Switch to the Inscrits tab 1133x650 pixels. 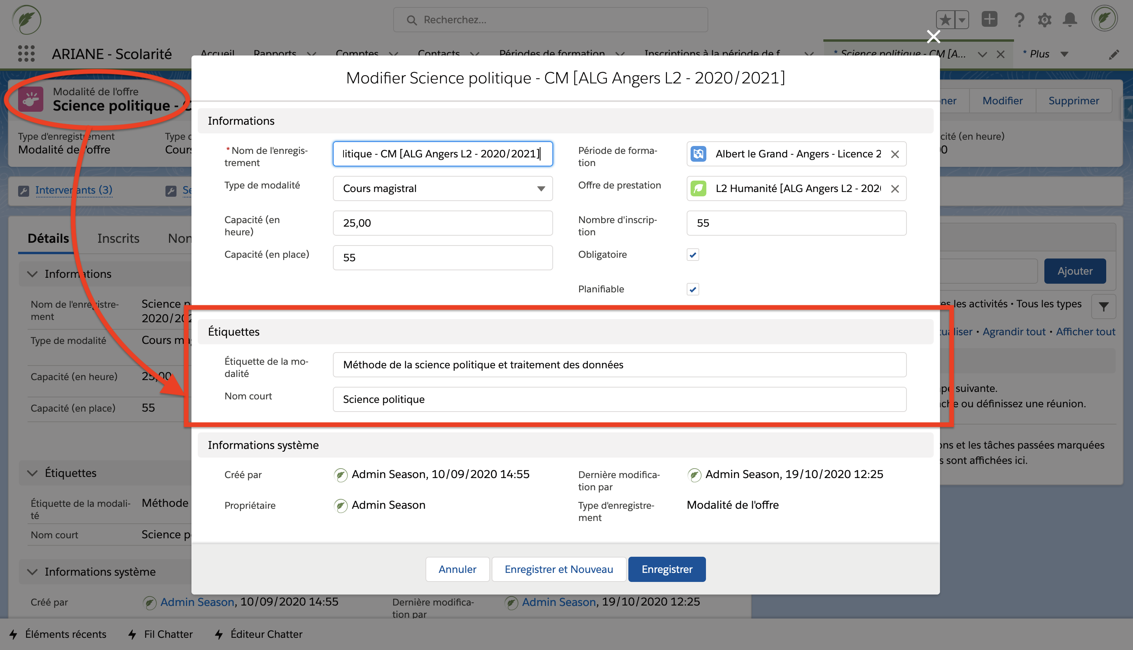[x=118, y=238]
